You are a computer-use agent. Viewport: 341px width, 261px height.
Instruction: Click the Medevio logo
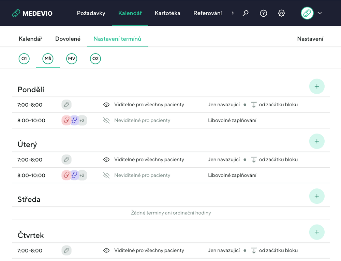click(32, 13)
